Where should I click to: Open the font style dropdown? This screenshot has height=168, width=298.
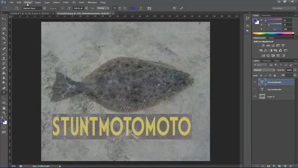point(62,8)
